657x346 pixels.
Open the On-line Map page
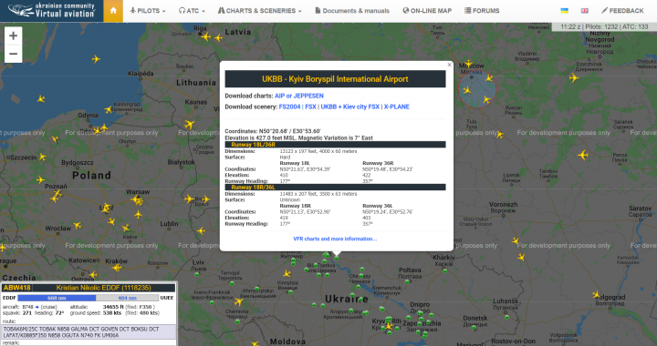click(427, 11)
